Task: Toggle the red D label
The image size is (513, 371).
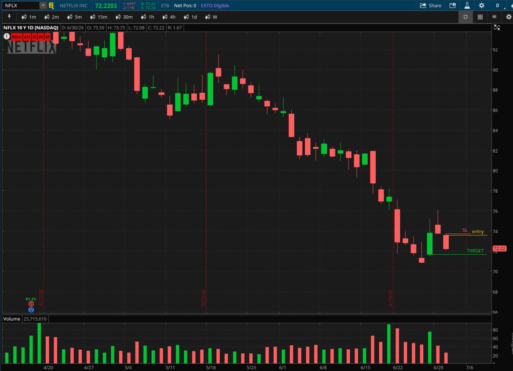Action: [x=34, y=37]
